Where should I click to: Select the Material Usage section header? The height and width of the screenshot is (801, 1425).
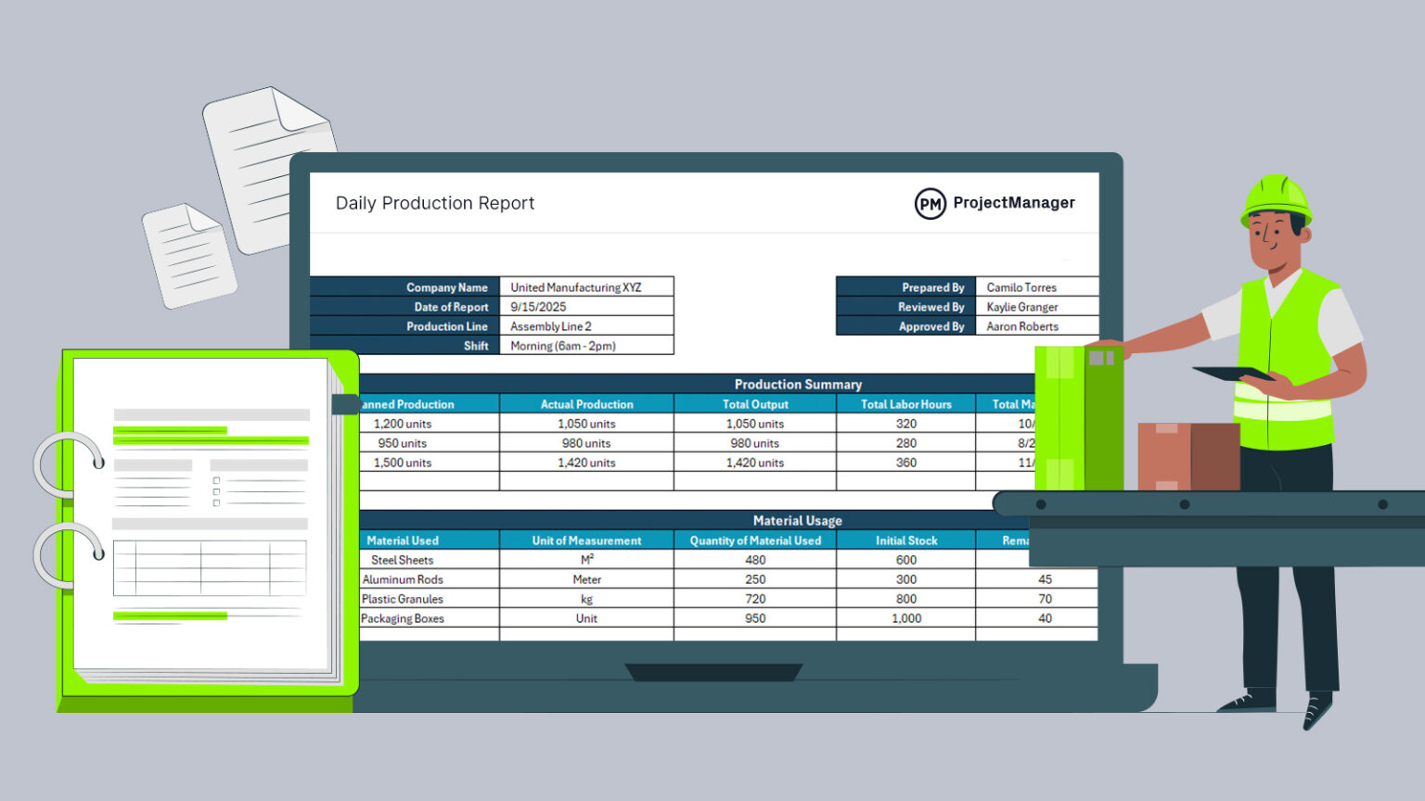(x=798, y=520)
